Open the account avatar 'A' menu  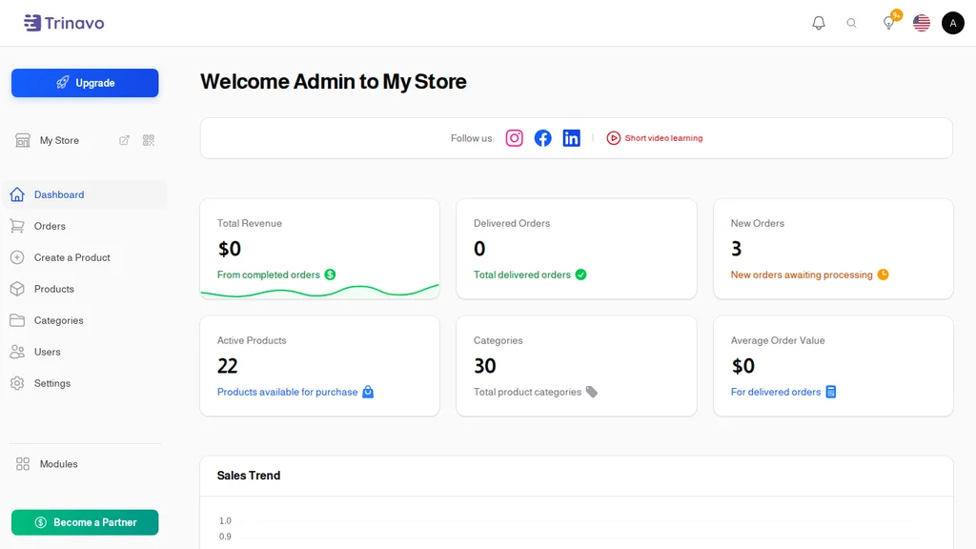[952, 23]
